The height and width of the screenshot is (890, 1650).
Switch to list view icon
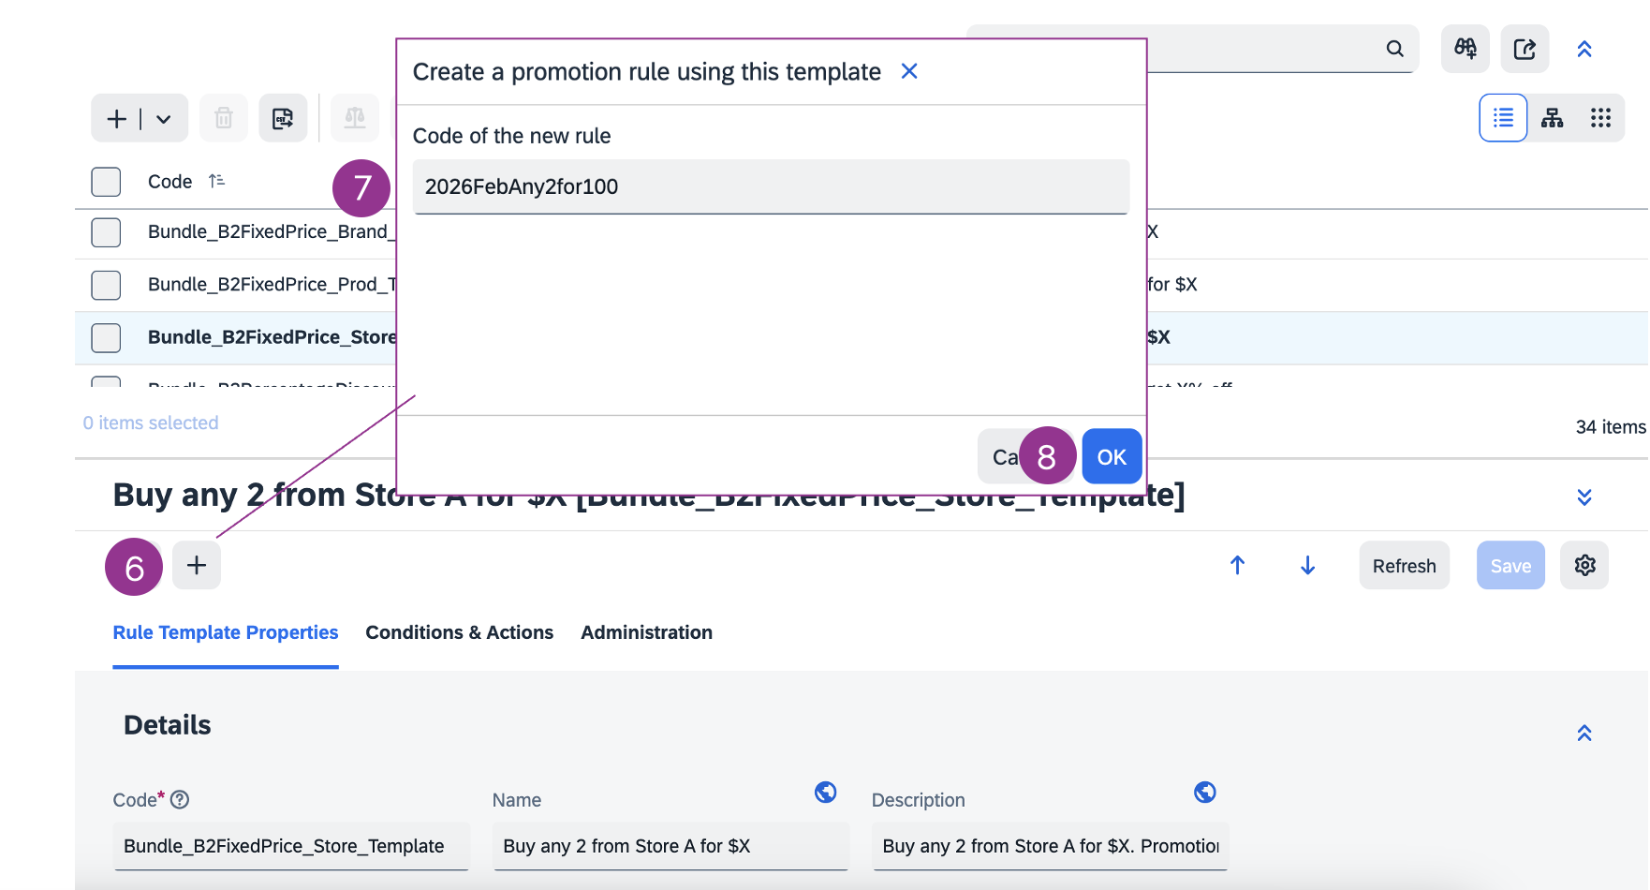point(1503,118)
